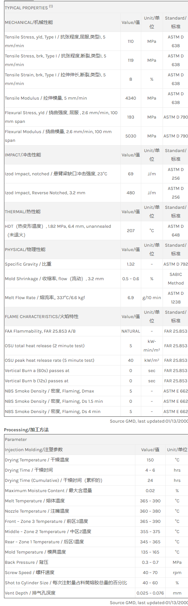Click the TYPICAL PROPERTIES table heading
The image size is (188, 606).
[x=28, y=7]
